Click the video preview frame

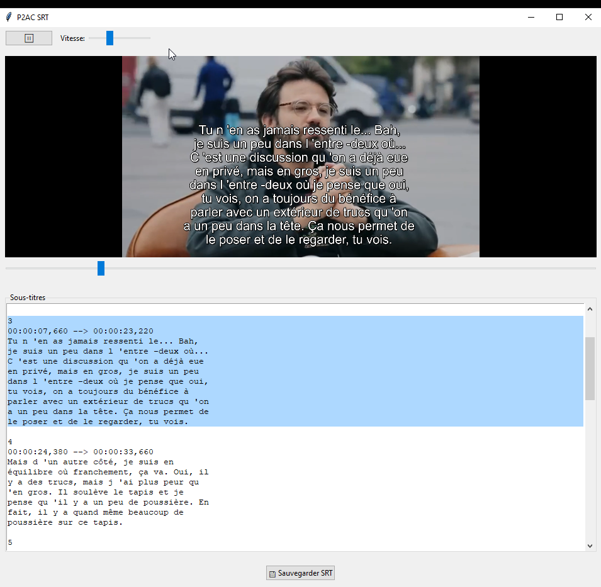click(300, 157)
